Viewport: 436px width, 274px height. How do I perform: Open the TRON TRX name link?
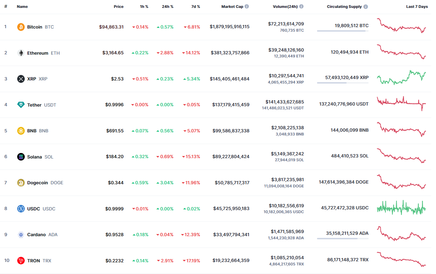point(39,261)
